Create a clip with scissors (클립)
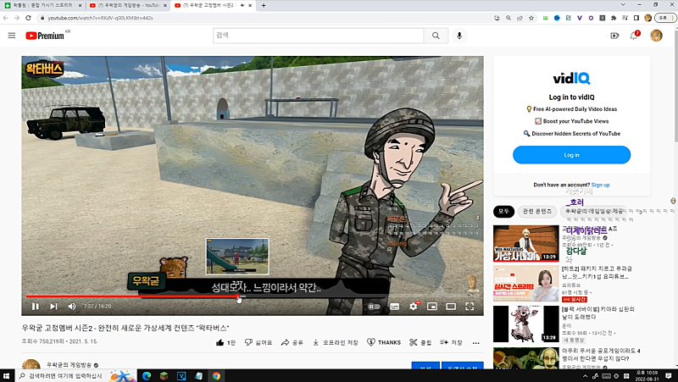The width and height of the screenshot is (678, 382). (x=420, y=343)
